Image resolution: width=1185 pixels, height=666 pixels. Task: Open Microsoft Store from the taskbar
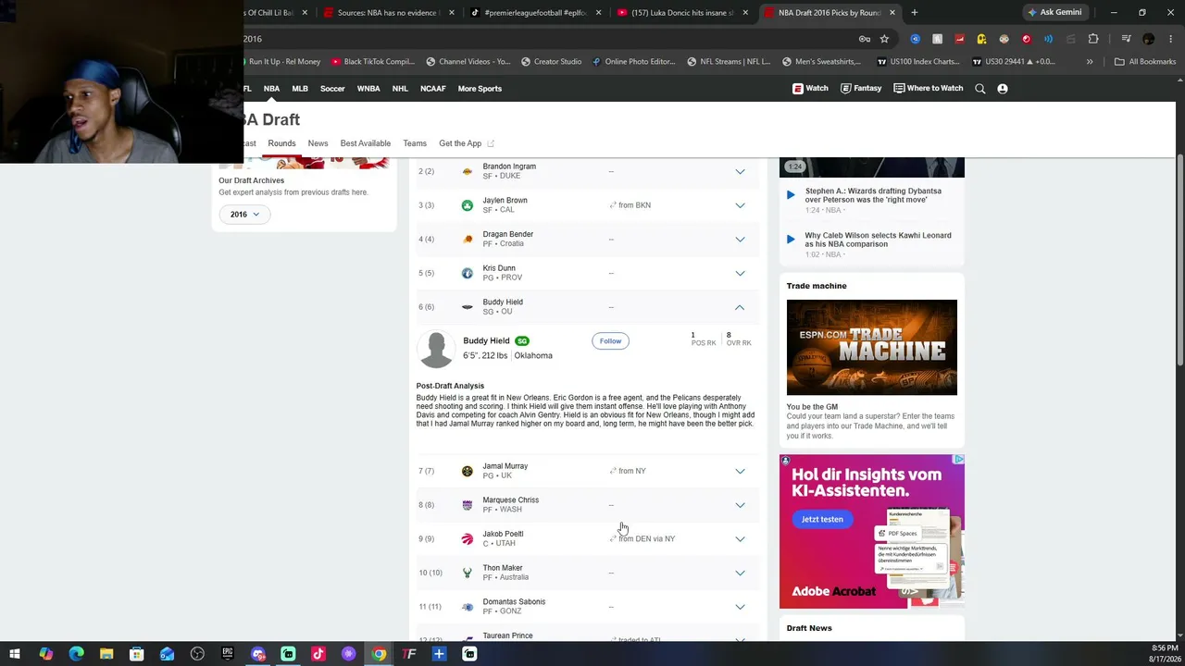[136, 654]
